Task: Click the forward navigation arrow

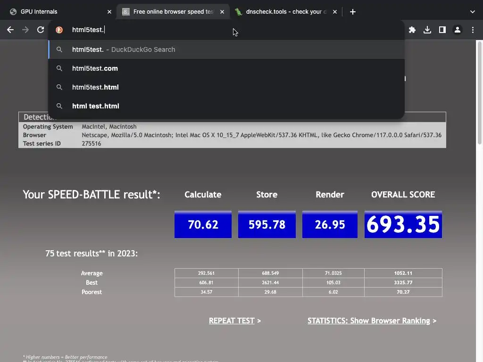Action: (25, 30)
